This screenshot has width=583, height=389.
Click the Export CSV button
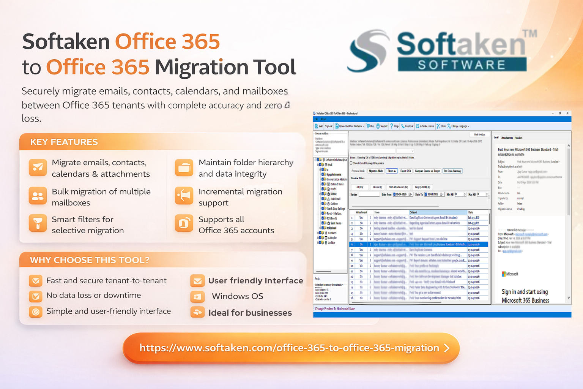click(406, 171)
